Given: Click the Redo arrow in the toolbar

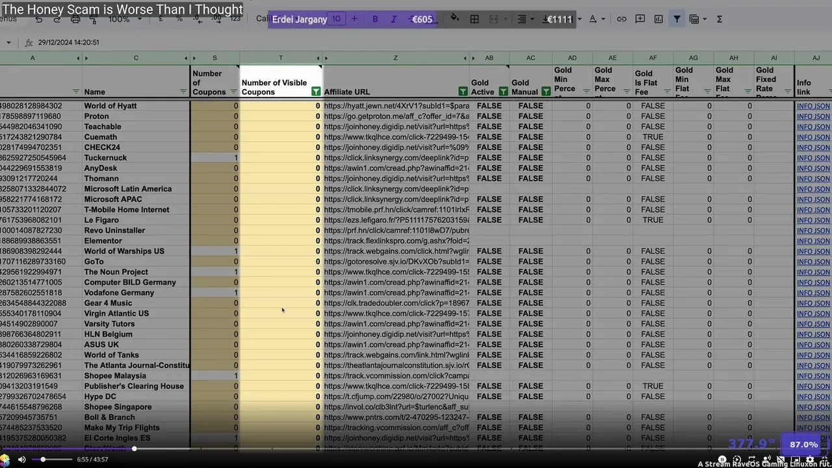Looking at the screenshot, I should tap(57, 19).
